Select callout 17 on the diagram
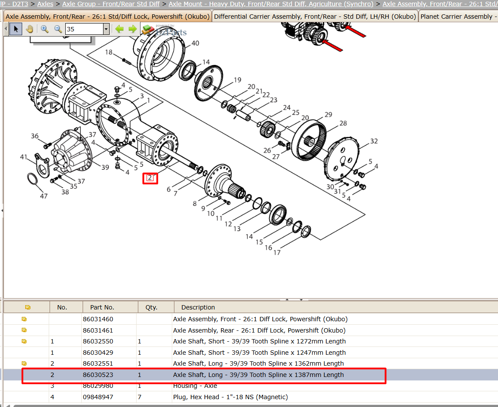The image size is (498, 407). click(277, 252)
